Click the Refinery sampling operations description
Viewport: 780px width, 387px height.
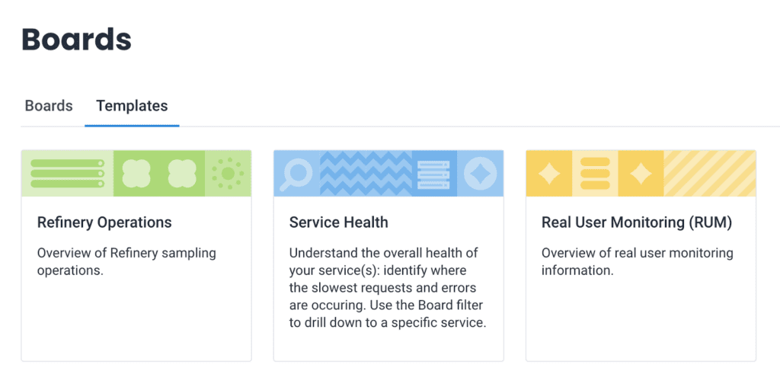coord(126,261)
